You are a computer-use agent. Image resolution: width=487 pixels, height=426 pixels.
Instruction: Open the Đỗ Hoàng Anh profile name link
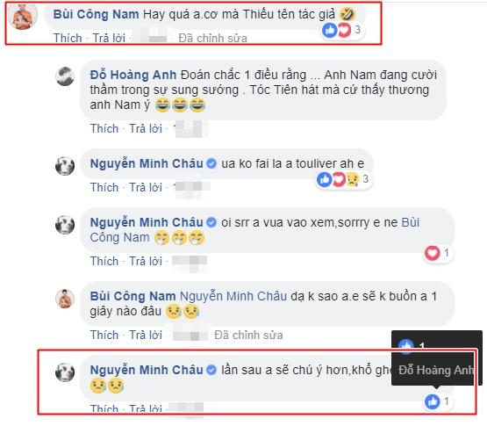pyautogui.click(x=133, y=75)
